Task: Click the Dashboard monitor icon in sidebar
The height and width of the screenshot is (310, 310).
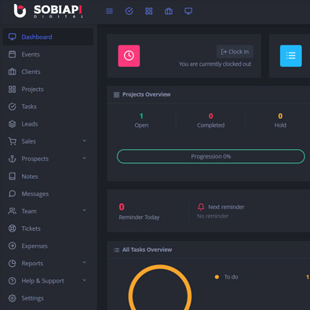Action: (x=13, y=37)
